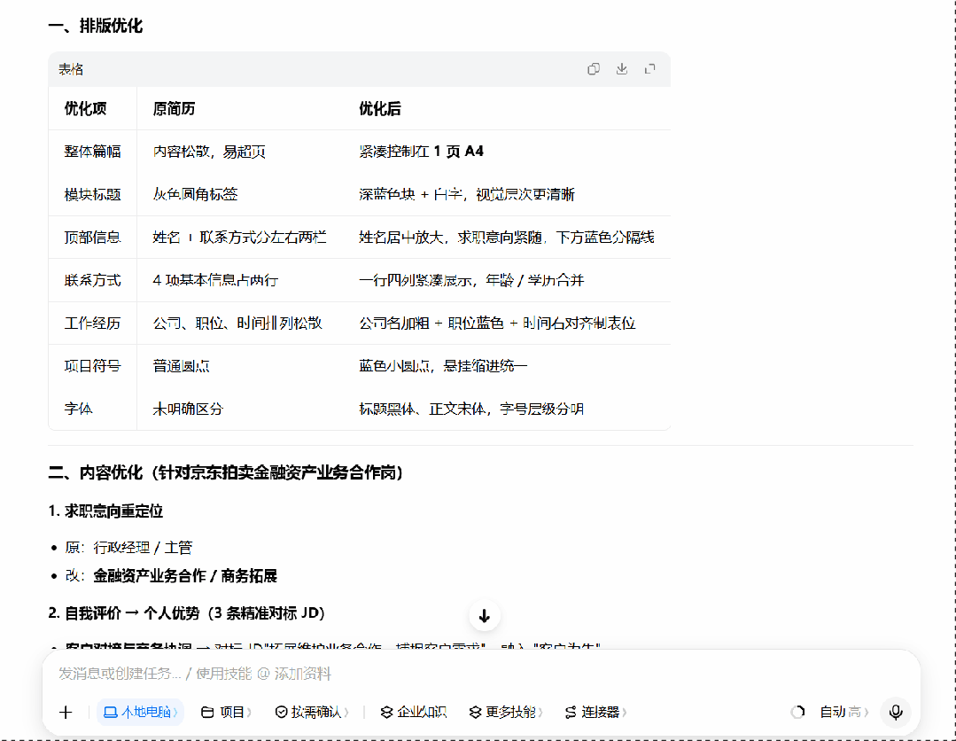The height and width of the screenshot is (741, 956).
Task: Focus the message input field
Action: coord(480,674)
